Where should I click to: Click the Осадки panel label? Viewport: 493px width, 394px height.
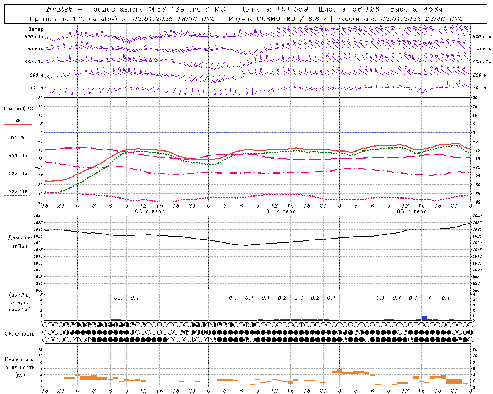point(20,302)
